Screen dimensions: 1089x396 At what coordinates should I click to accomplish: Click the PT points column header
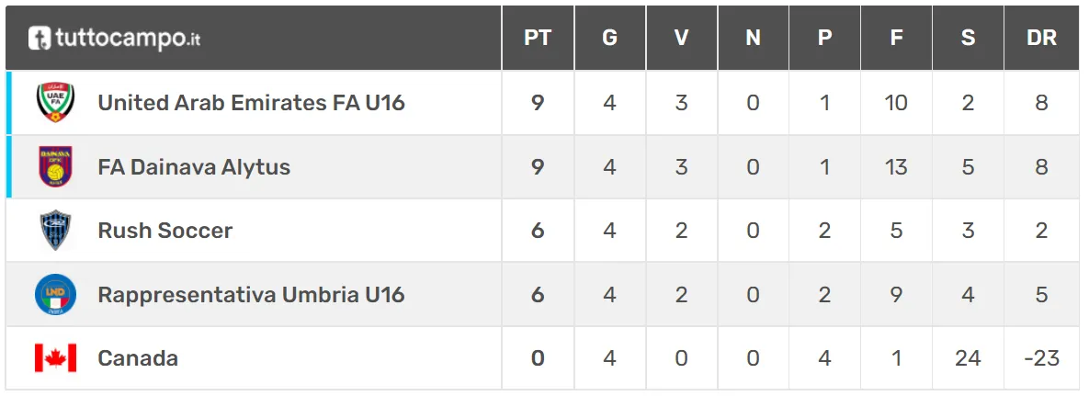tap(538, 39)
